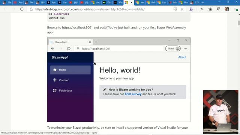
Task: Switch to the Intr tab
Action: 140,3
